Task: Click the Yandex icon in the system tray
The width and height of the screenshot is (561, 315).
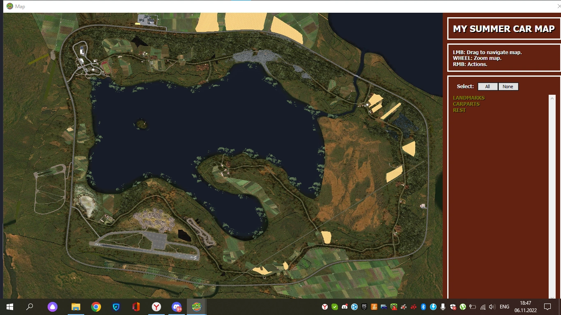Action: pos(324,307)
